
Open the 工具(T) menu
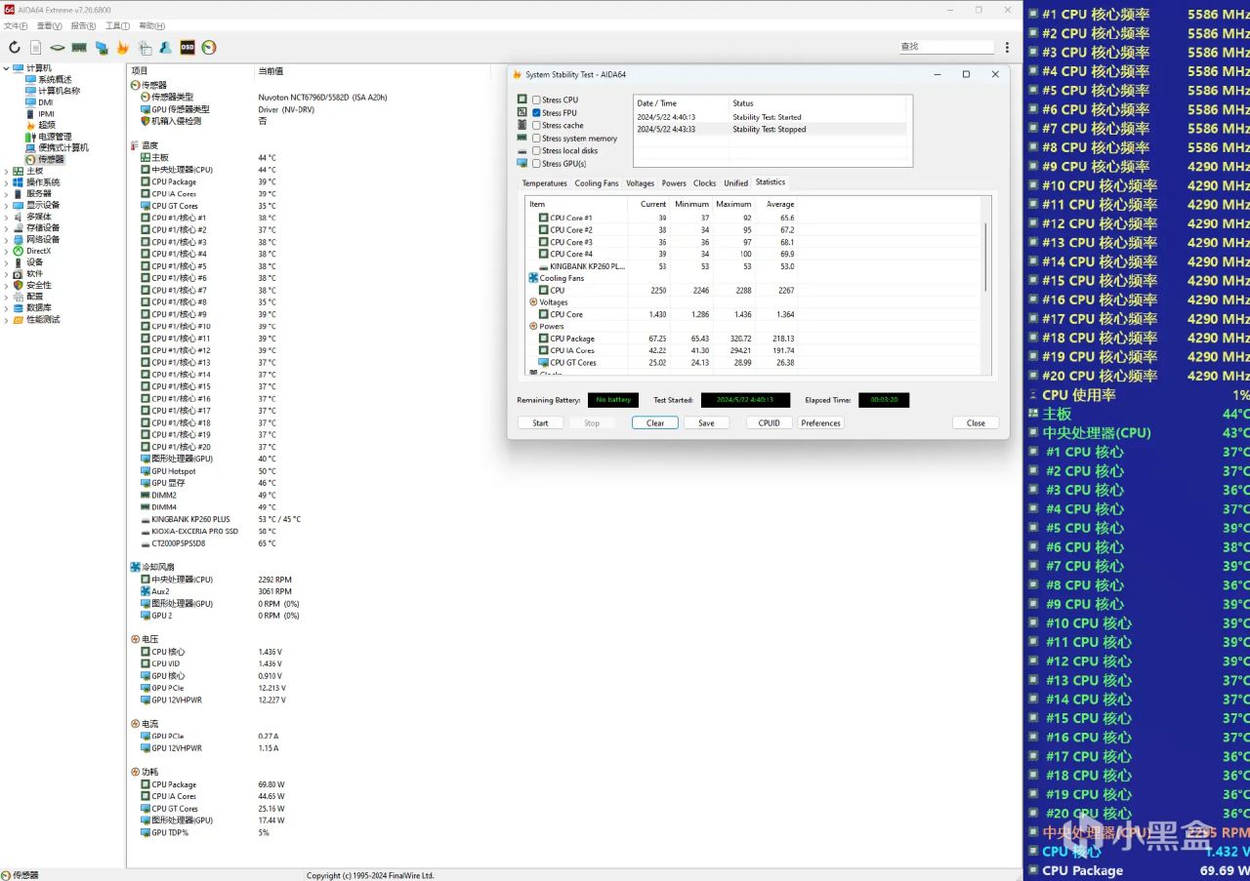pos(117,25)
